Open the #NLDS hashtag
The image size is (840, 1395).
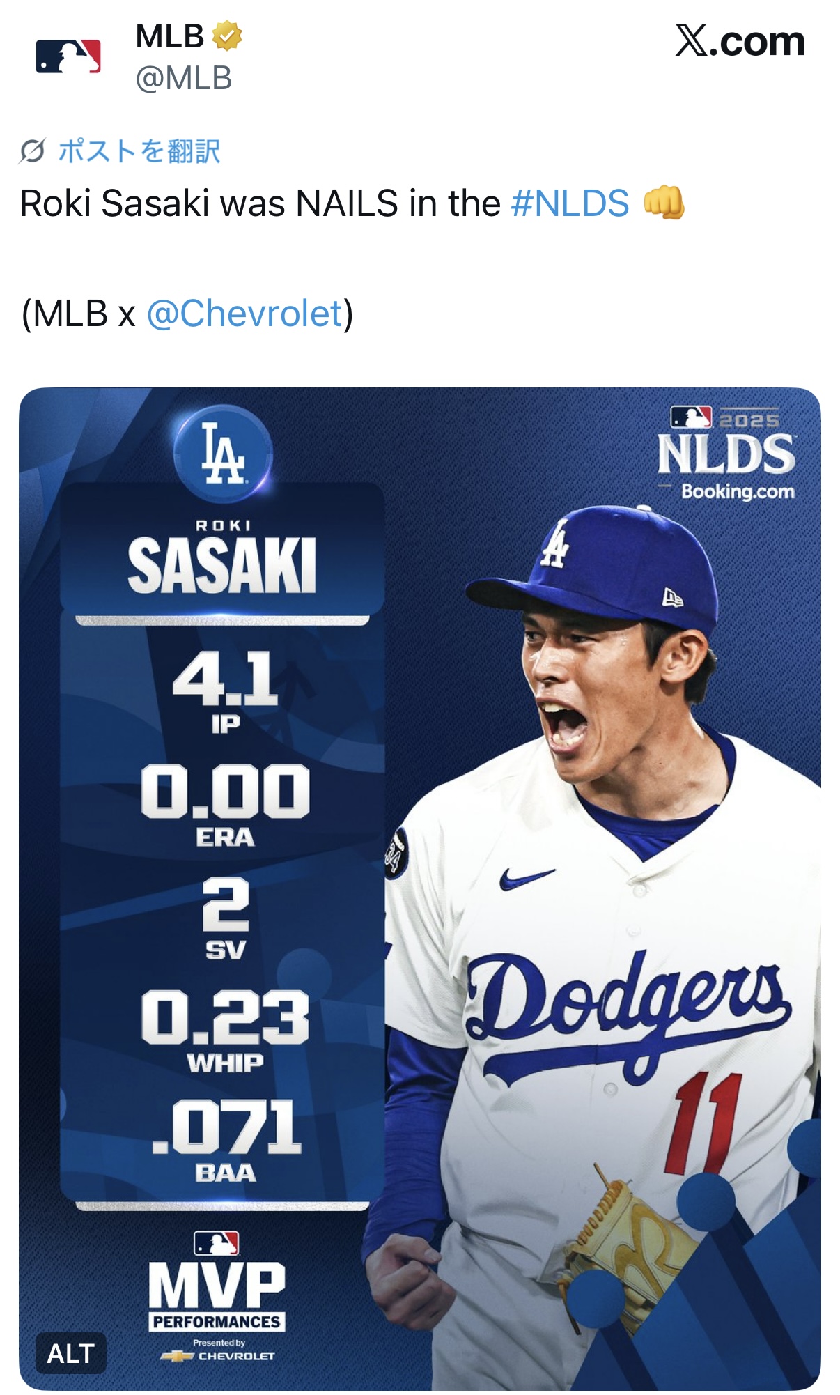(x=570, y=203)
